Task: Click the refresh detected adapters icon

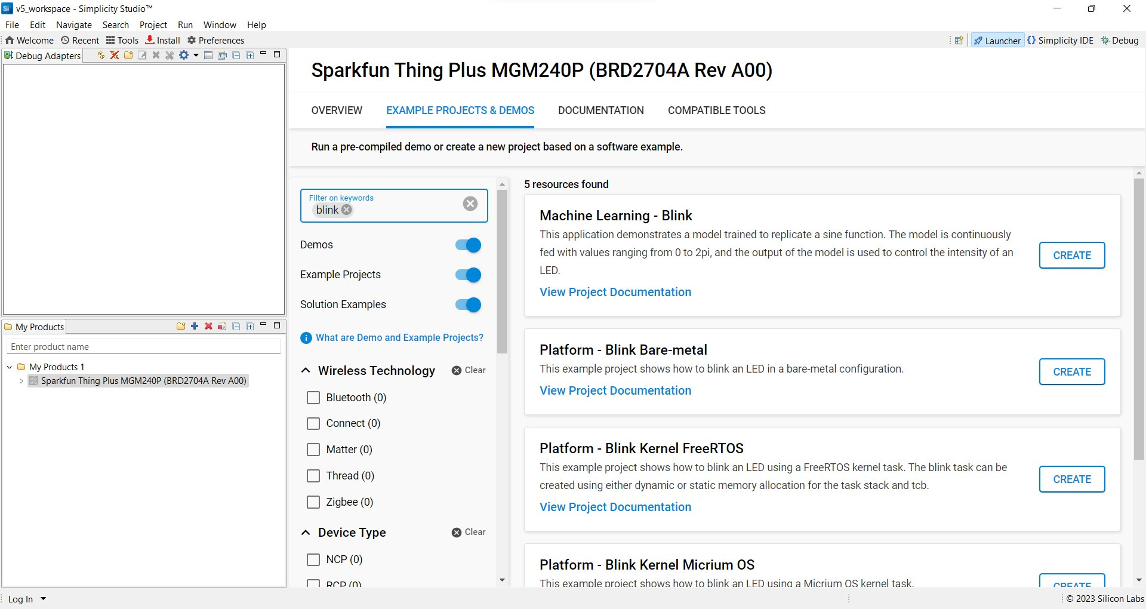Action: coord(101,55)
